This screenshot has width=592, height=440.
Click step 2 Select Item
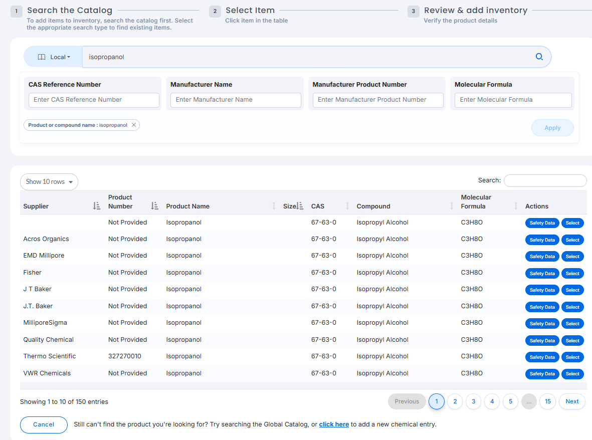pyautogui.click(x=250, y=10)
